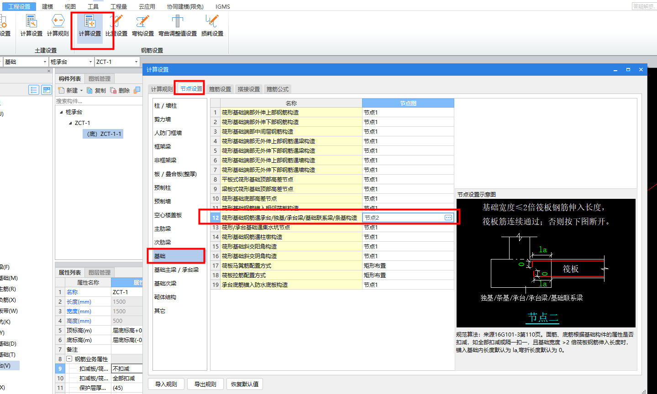
Task: Click the 答疑解惑 search box top right
Action: (644, 6)
